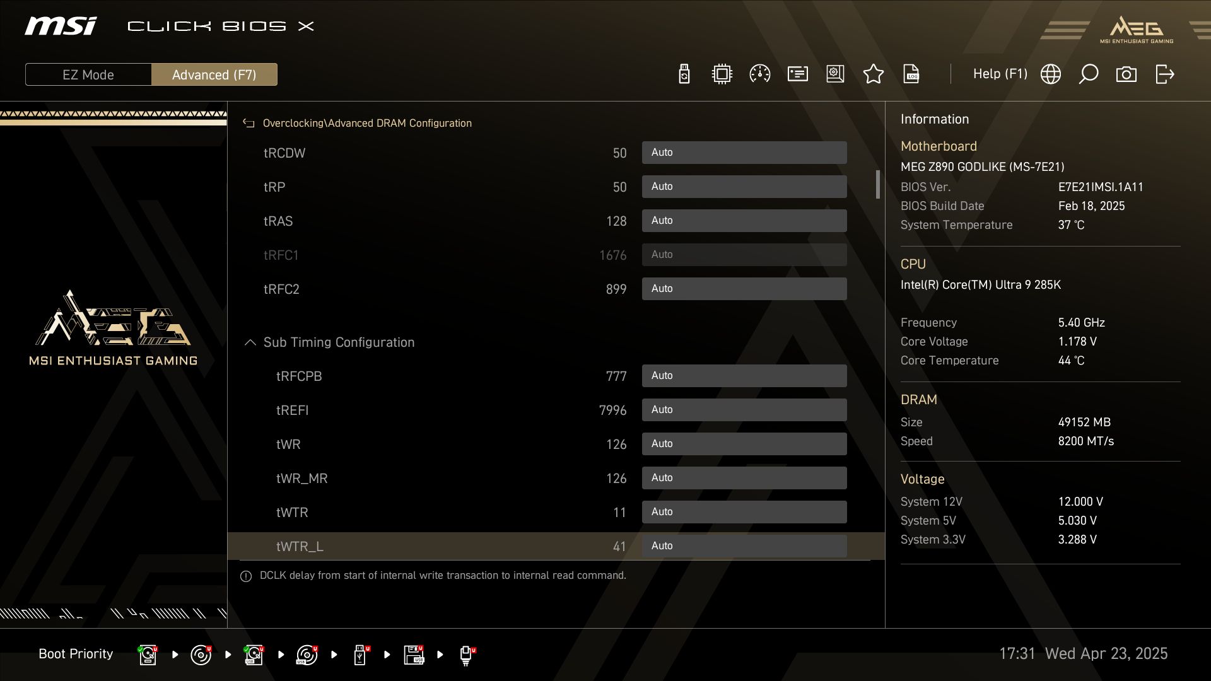The image size is (1211, 681).
Task: Click the greyed-out tRFC1 Auto field
Action: tap(744, 255)
